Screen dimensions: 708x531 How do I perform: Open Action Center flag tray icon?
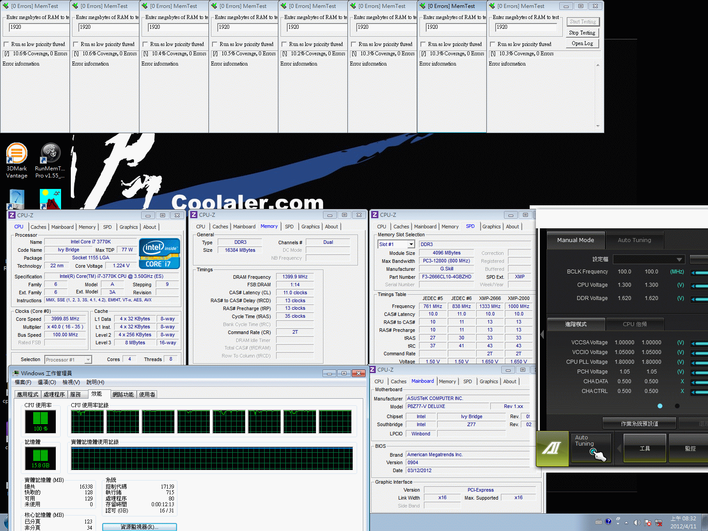[x=648, y=523]
